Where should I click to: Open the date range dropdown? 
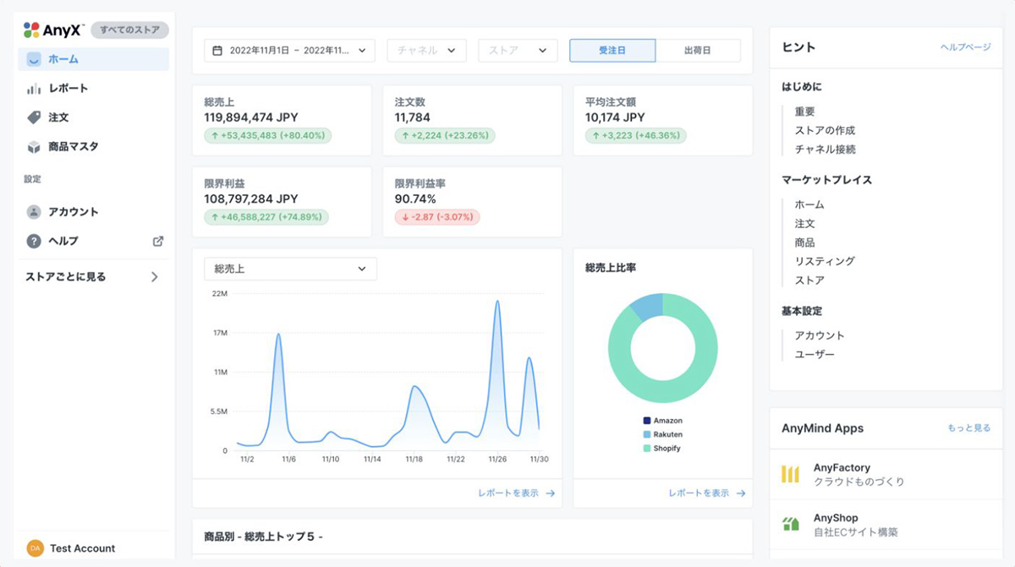pos(290,51)
